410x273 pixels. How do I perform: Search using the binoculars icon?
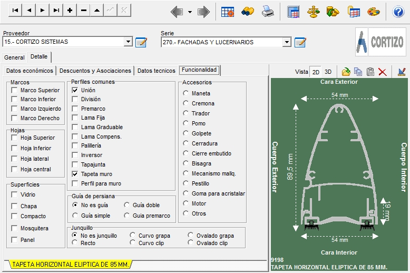(248, 12)
